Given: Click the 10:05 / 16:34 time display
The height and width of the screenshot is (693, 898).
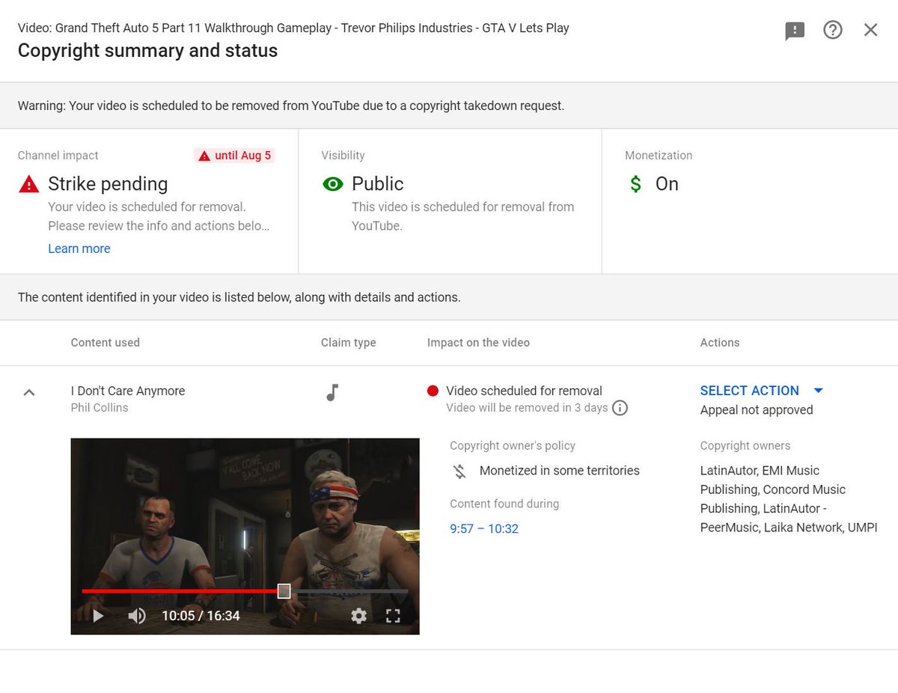Looking at the screenshot, I should tap(201, 616).
